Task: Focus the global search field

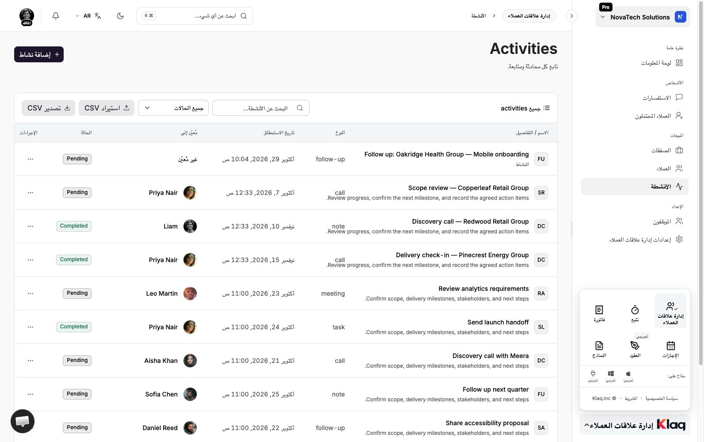Action: pos(195,16)
